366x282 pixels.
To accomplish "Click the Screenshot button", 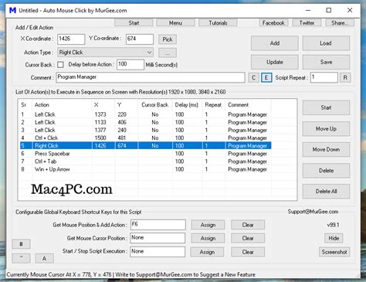I will 334,252.
